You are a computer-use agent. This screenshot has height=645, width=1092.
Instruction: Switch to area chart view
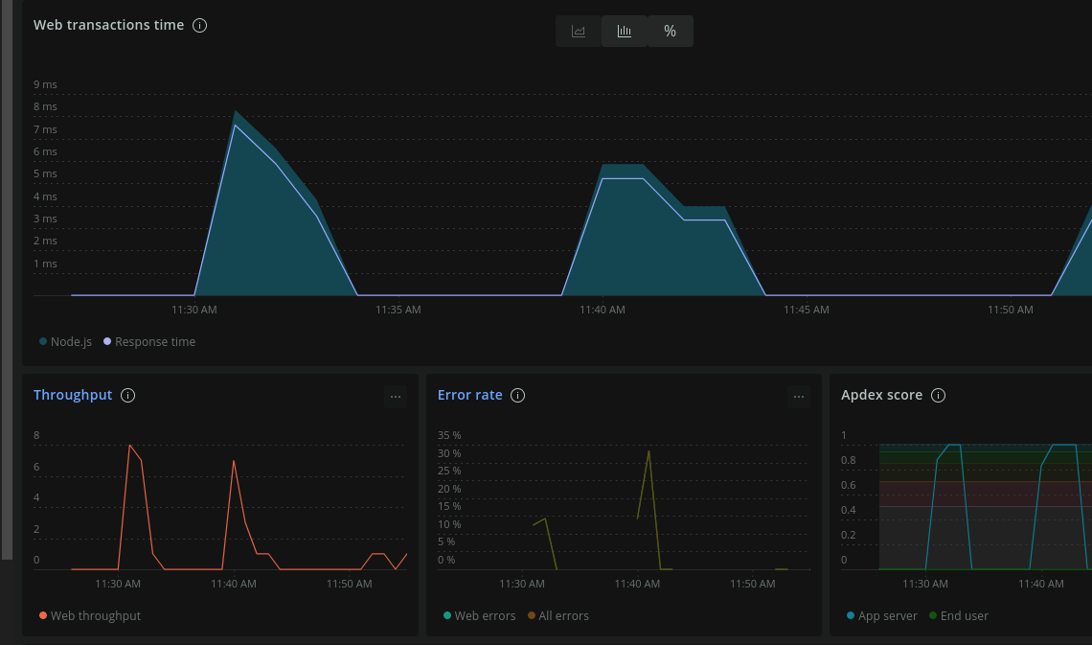578,32
